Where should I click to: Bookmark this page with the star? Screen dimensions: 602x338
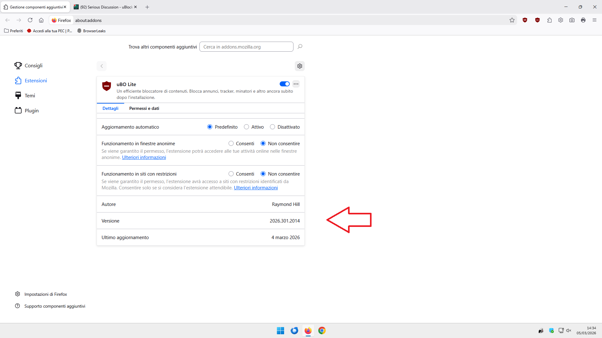[x=512, y=20]
